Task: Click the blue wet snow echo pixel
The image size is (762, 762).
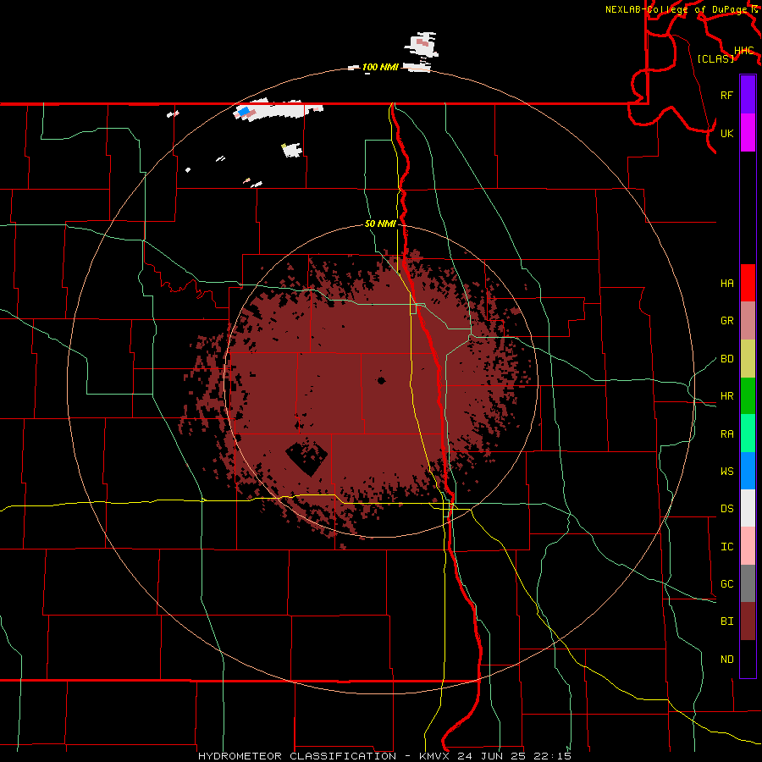Action: click(244, 111)
